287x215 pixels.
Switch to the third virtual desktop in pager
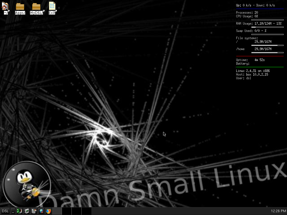point(76,211)
